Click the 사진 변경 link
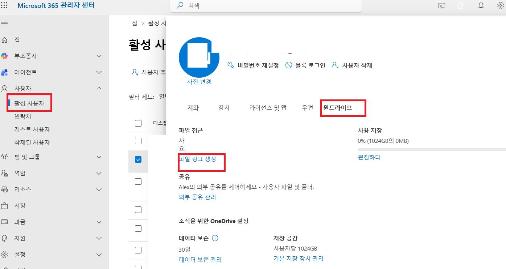Screen dimensions: 506x269 tap(199, 82)
